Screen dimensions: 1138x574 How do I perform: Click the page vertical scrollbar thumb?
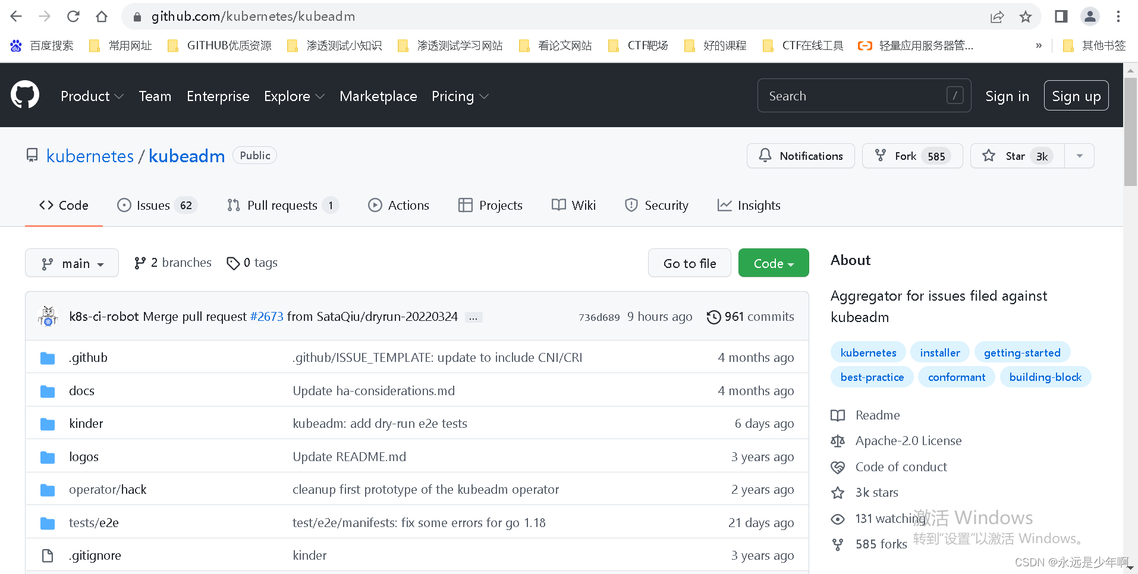point(1130,131)
